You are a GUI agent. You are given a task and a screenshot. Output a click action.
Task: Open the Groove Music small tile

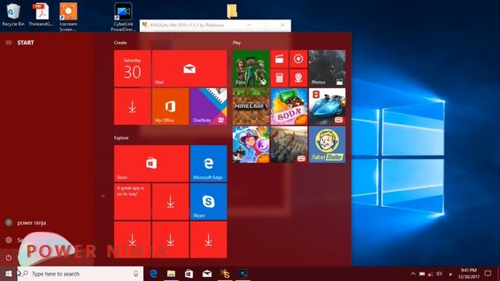(298, 59)
